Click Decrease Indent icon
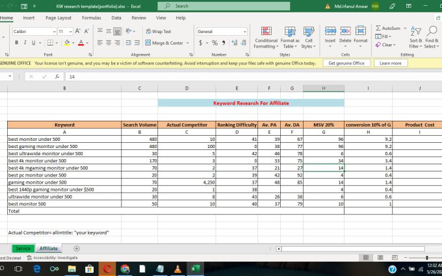Screen dimensions: 442x276 [x=128, y=42]
